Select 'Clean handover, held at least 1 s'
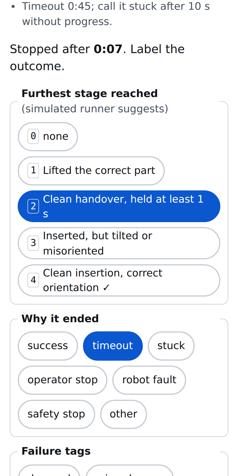 click(x=119, y=206)
